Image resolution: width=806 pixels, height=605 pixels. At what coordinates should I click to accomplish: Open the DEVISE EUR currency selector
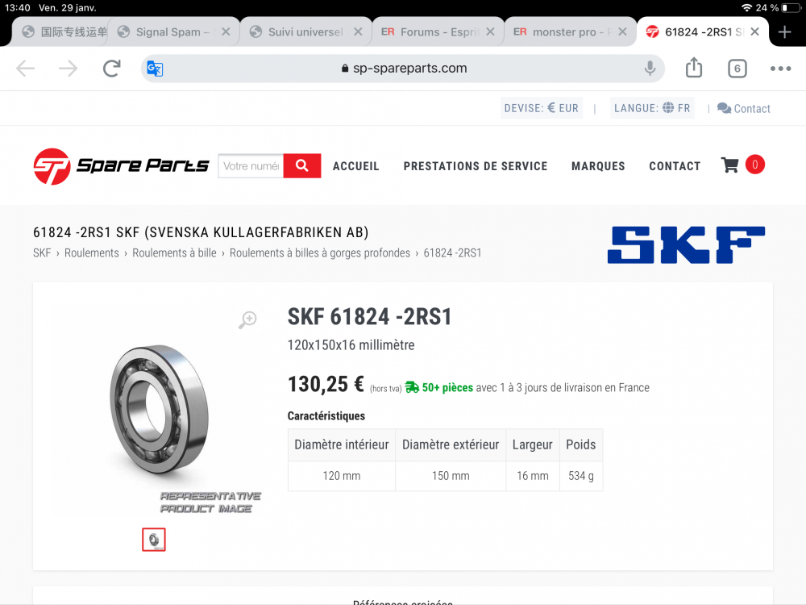542,108
